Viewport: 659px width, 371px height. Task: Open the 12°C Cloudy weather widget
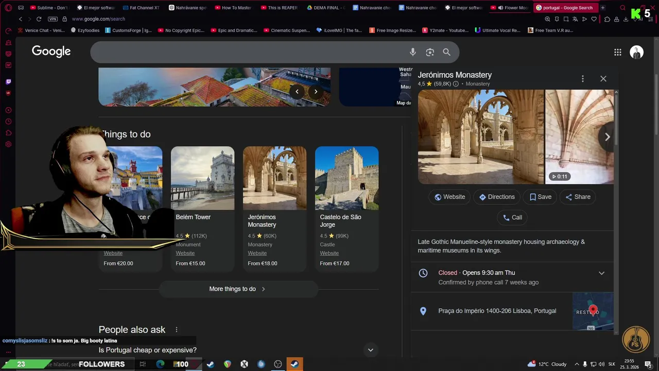pyautogui.click(x=547, y=364)
